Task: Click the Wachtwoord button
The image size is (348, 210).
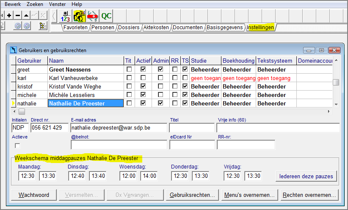Action: tap(34, 195)
